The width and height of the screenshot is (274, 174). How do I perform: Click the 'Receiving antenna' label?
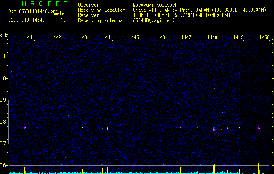click(100, 20)
